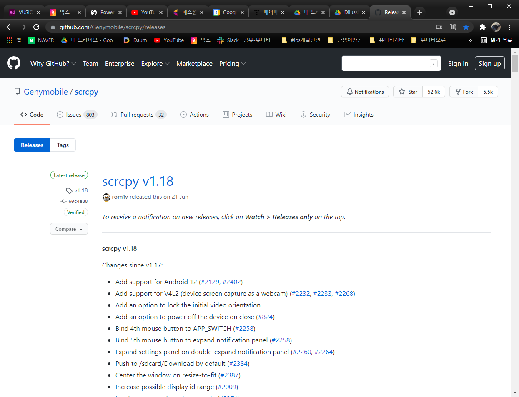Switch to the Projects tab
This screenshot has width=519, height=397.
(237, 115)
